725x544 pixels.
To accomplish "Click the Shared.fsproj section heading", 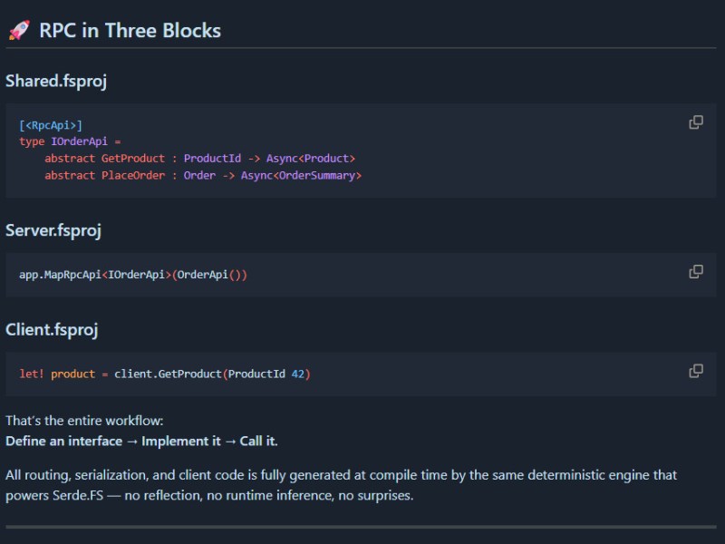I will [57, 81].
